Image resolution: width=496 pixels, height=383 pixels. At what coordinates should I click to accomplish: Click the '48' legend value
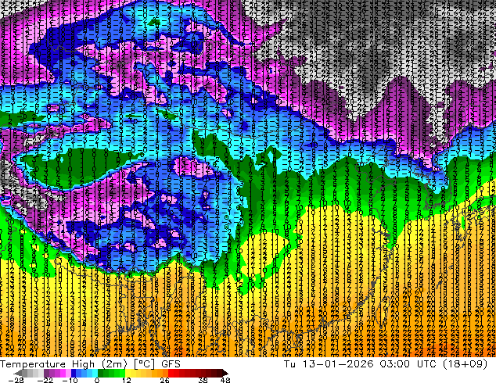click(225, 380)
